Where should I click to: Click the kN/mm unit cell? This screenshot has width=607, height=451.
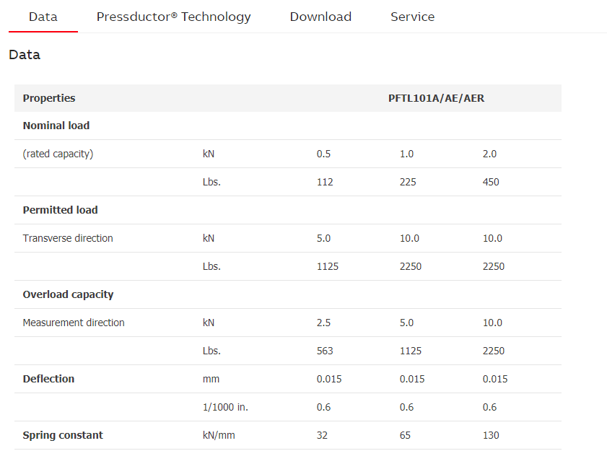[x=219, y=435]
